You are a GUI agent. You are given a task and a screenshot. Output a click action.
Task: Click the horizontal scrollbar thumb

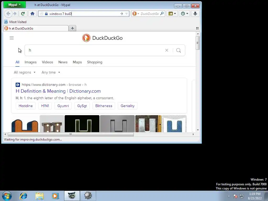pos(71,134)
